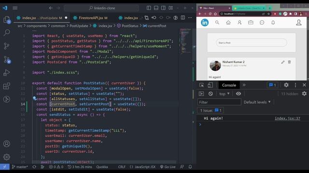Toggle the DevTools device toolbar icon
Image resolution: width=309 pixels, height=173 pixels.
coord(210,85)
